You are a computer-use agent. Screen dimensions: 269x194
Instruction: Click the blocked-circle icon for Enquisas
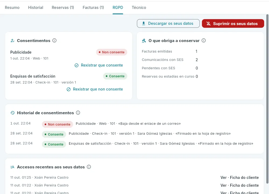(68, 89)
